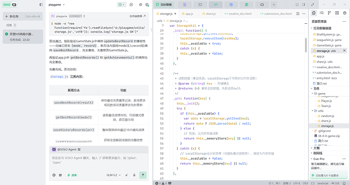Toggle the left task sidebar panel icon
This screenshot has width=350, height=185.
click(x=41, y=5)
